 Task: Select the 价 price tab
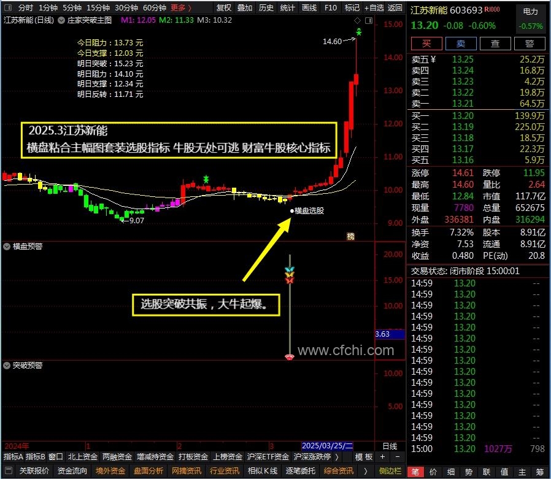pyautogui.click(x=433, y=472)
